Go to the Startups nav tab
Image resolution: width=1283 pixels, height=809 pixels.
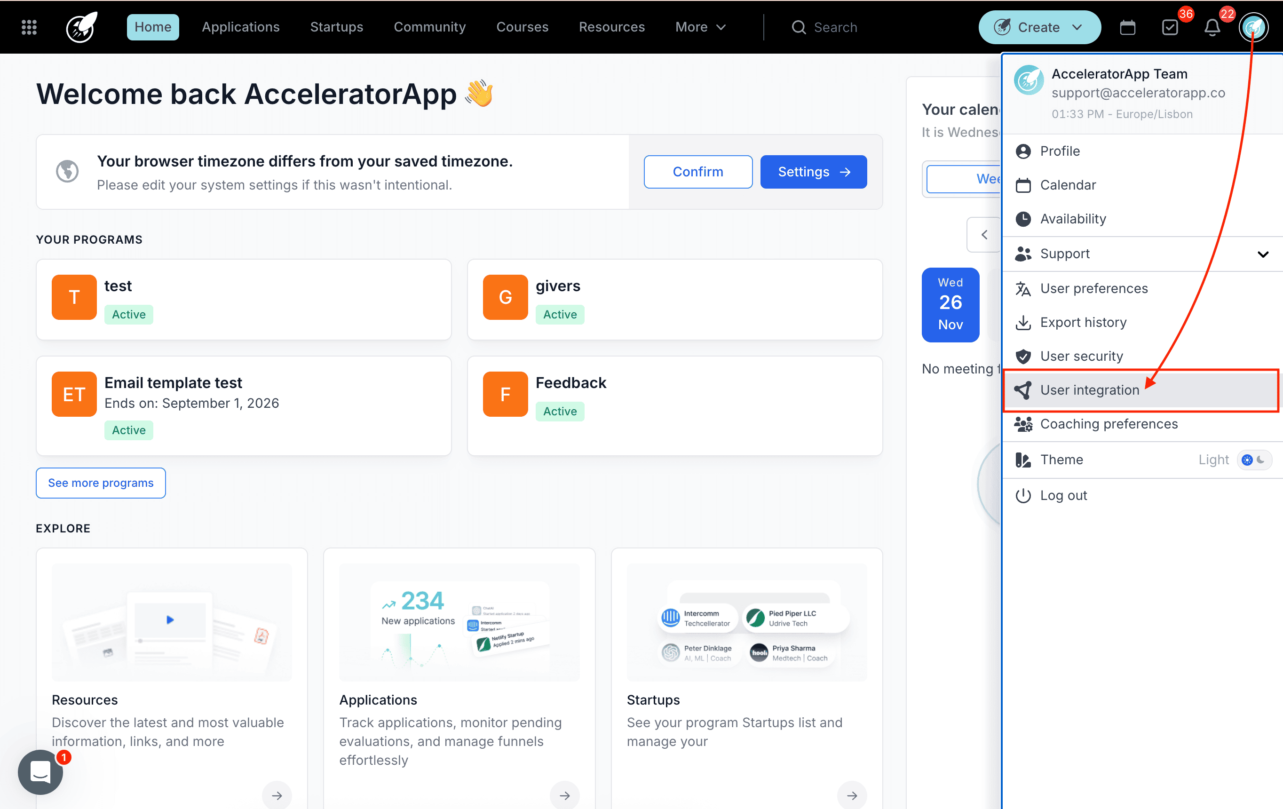click(336, 27)
